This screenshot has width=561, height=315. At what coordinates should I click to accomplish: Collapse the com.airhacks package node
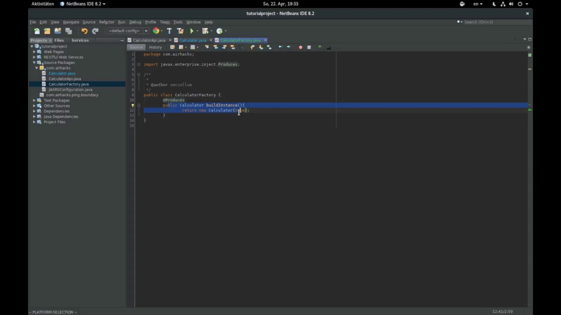[x=37, y=68]
